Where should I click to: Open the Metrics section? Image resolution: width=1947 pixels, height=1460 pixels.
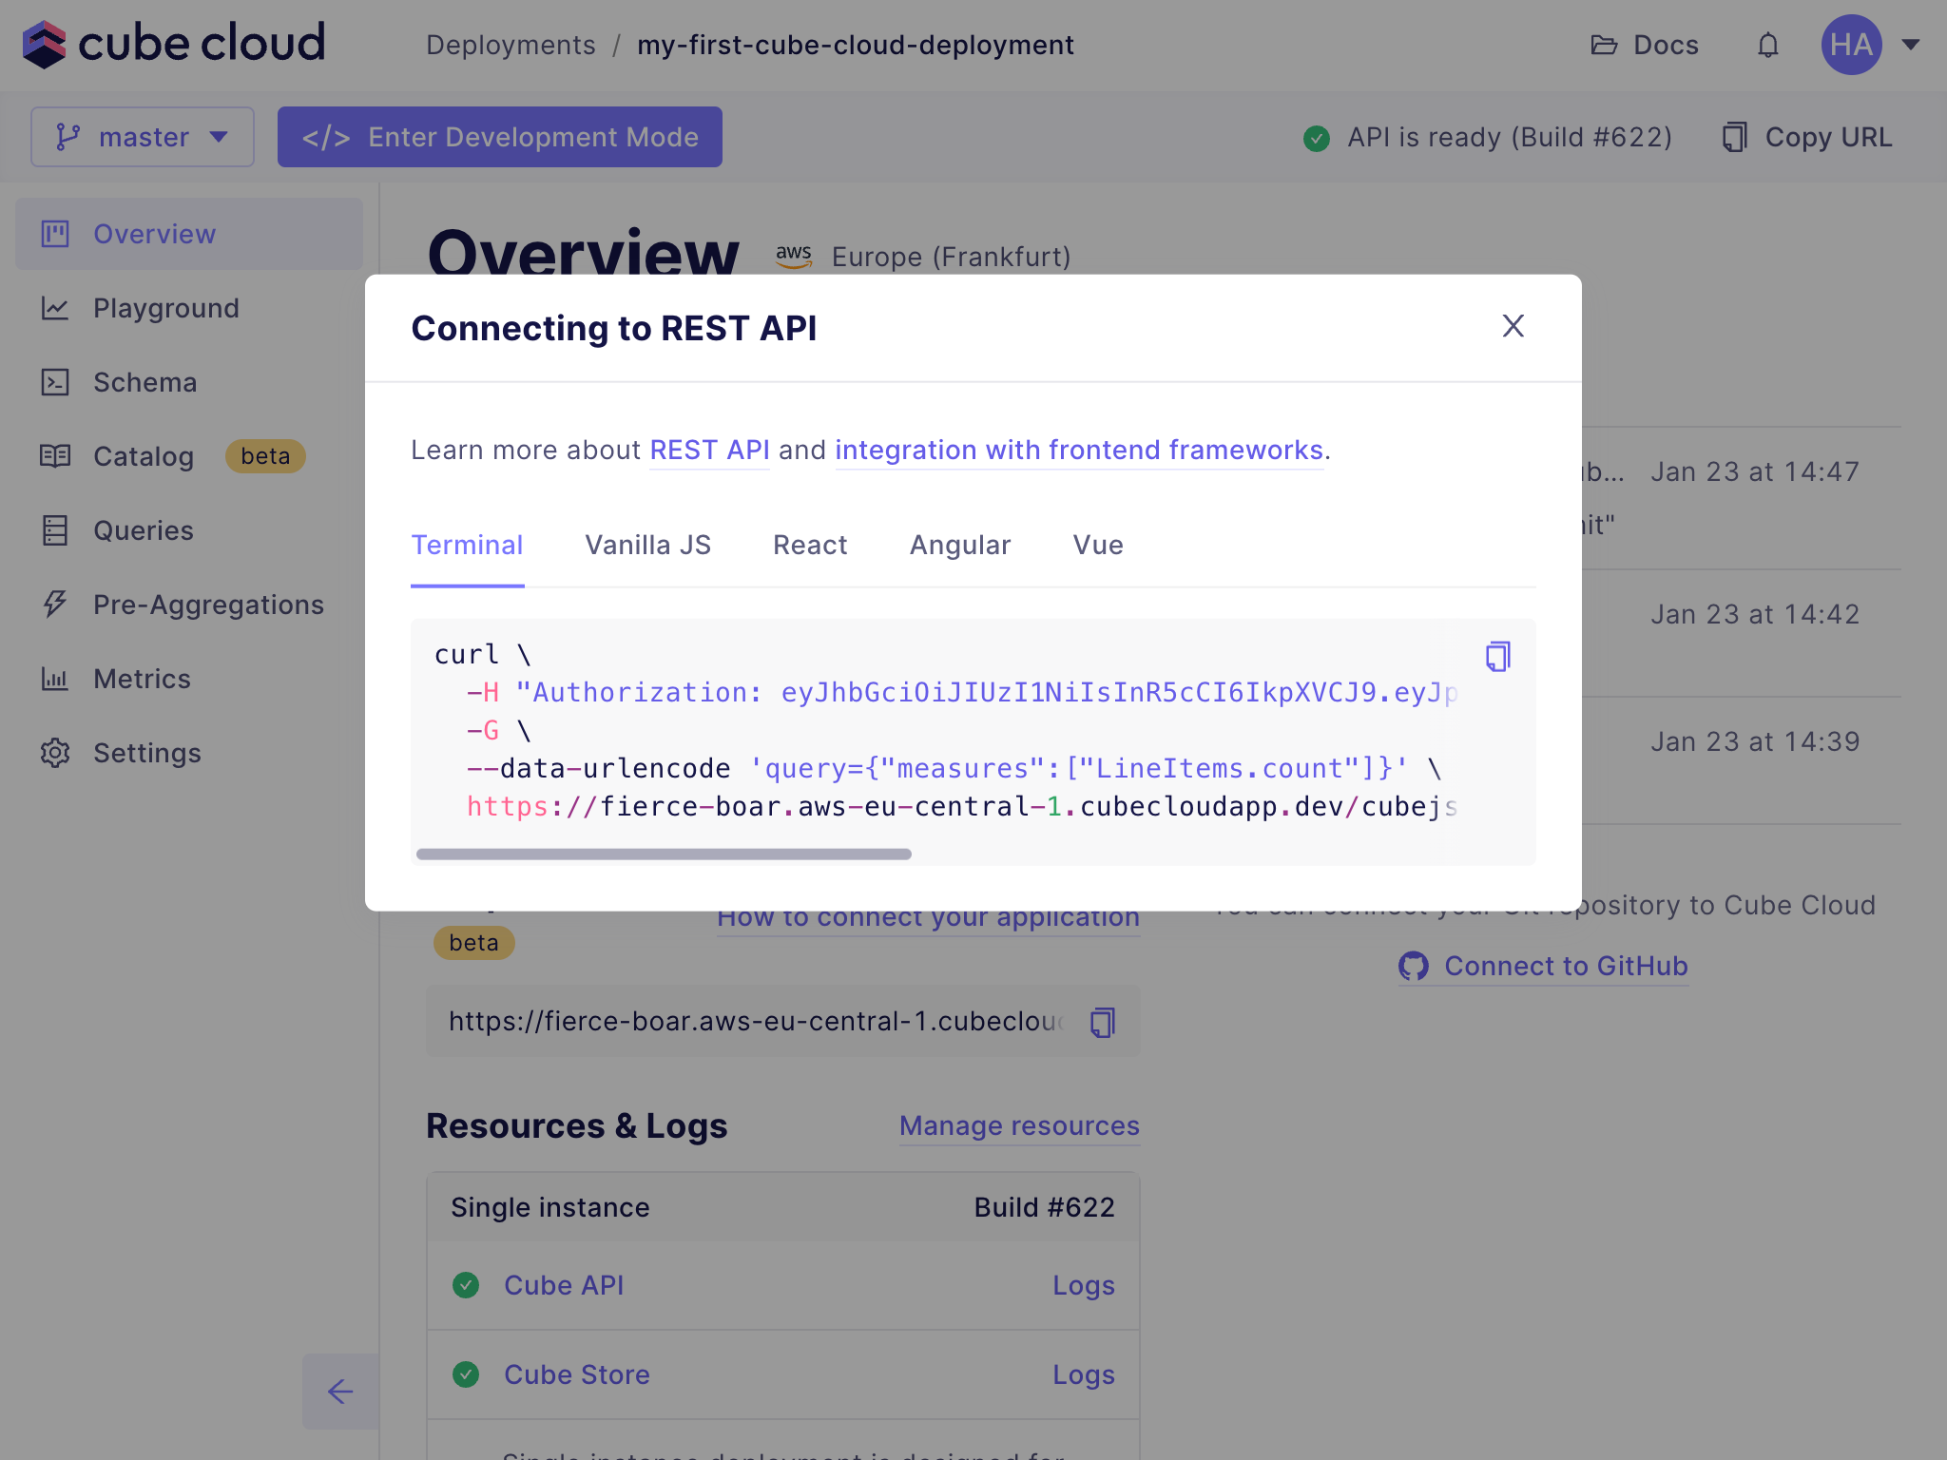pos(142,679)
